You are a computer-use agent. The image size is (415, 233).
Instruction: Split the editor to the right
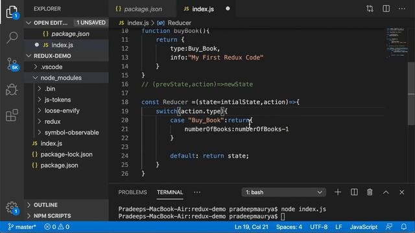coord(386,8)
